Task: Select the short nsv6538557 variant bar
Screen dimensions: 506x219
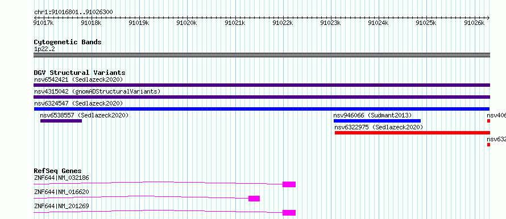Action: pyautogui.click(x=61, y=121)
